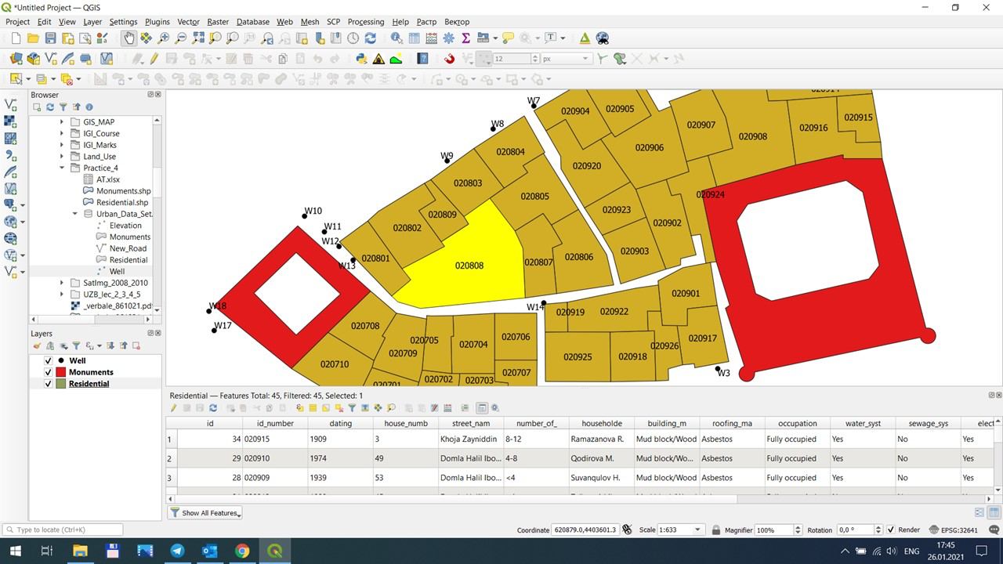
Task: Click the New Shapefile Layer icon
Action: 51,59
